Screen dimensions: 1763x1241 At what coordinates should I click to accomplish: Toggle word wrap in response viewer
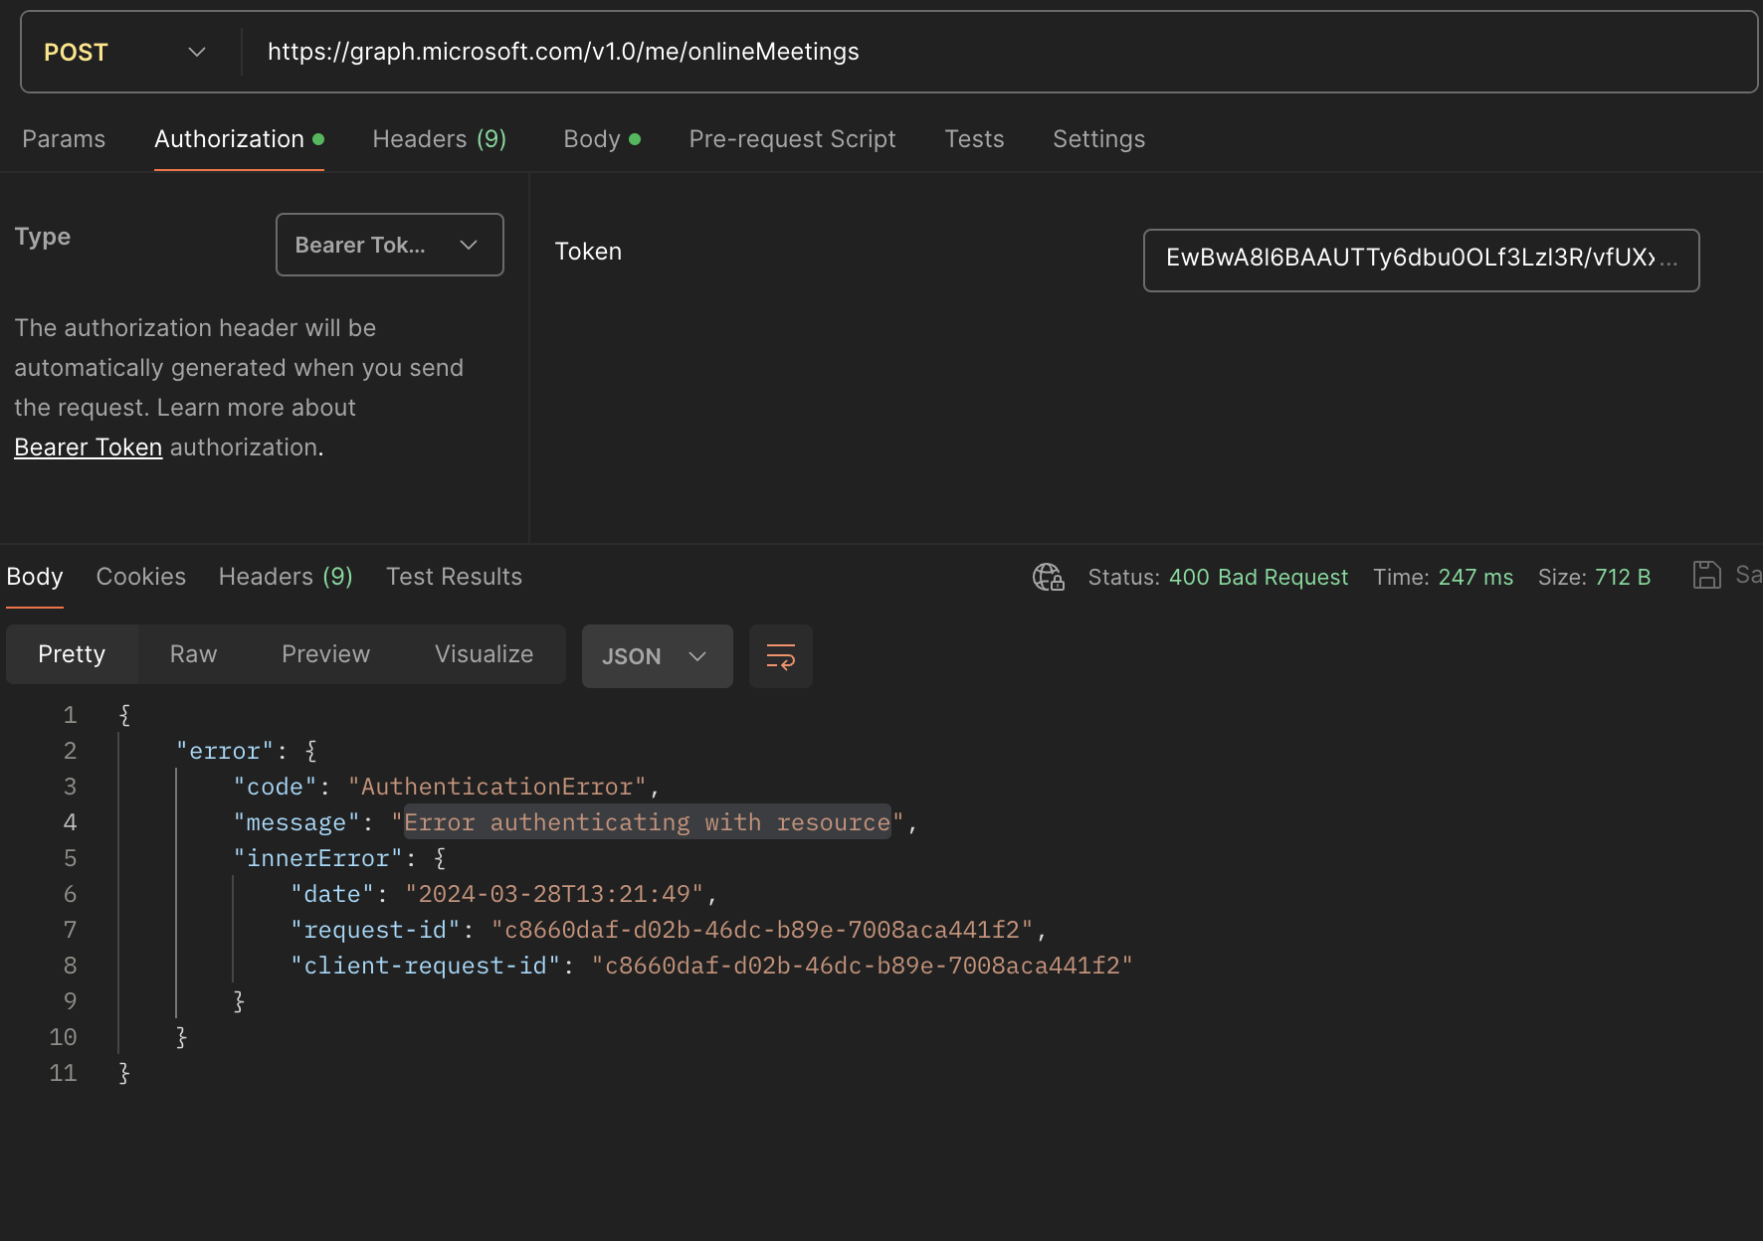[780, 656]
